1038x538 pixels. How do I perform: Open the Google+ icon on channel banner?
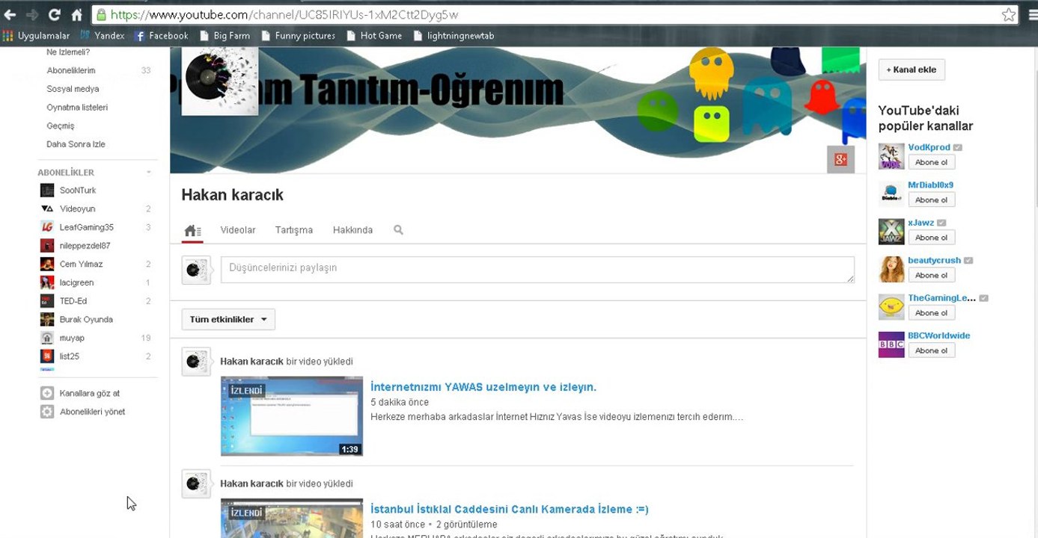coord(840,159)
